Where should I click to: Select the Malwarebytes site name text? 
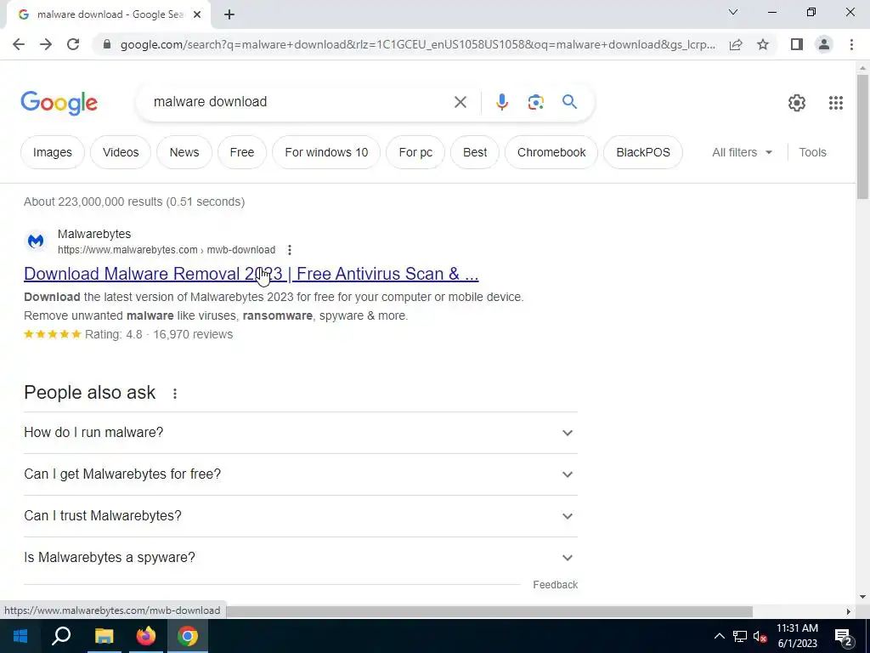click(94, 234)
